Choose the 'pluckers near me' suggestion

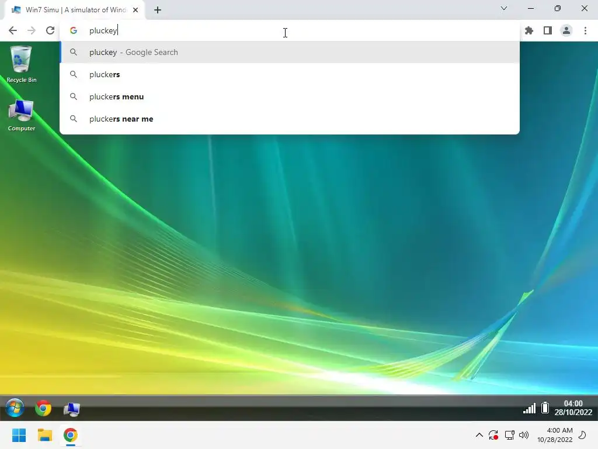pyautogui.click(x=290, y=119)
